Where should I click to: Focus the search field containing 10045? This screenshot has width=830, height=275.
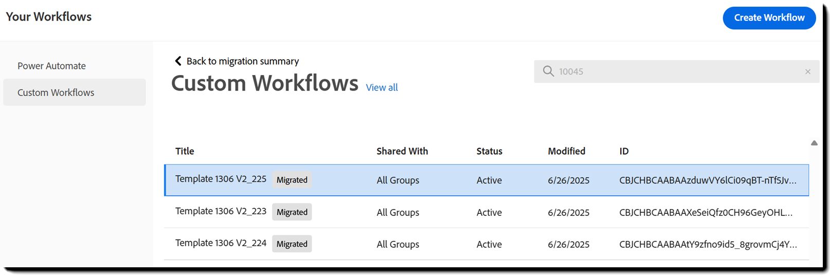[676, 71]
